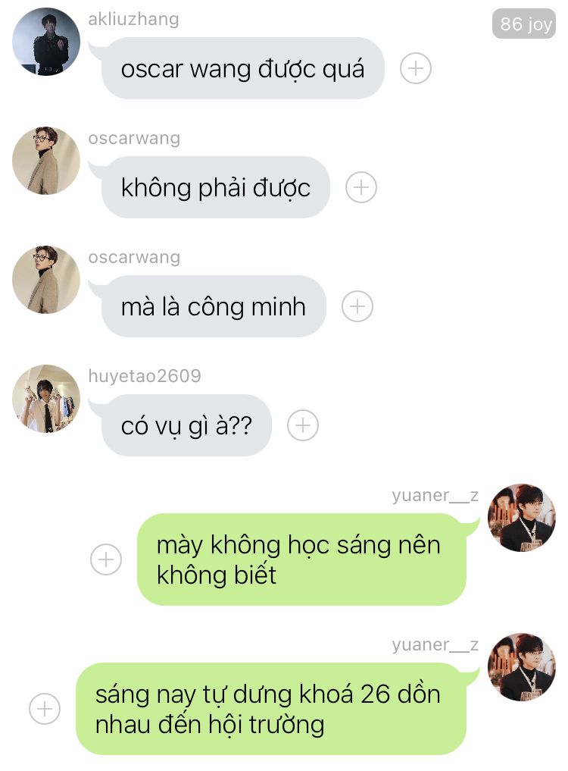This screenshot has width=568, height=771.
Task: Select message bubble "có vụ gì à??"
Action: point(186,425)
